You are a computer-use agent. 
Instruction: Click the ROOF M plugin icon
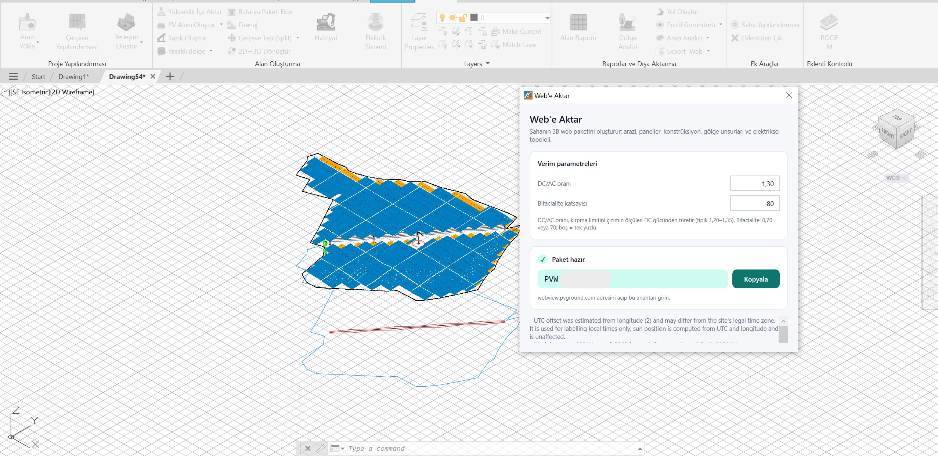click(829, 22)
